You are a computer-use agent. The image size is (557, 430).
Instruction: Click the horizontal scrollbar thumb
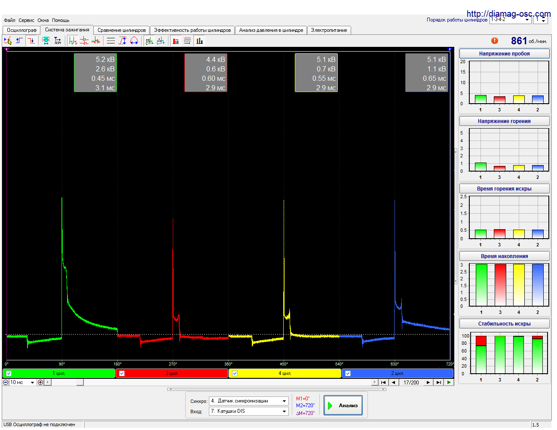pyautogui.click(x=80, y=382)
